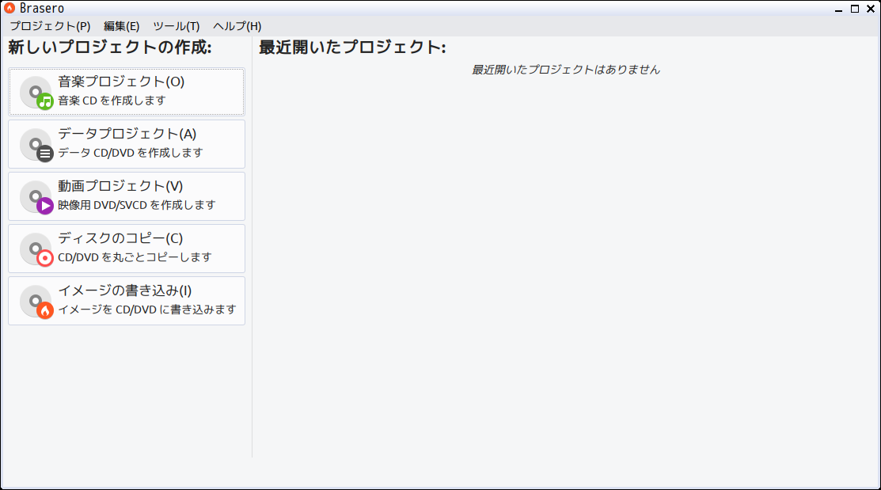The image size is (881, 490).
Task: Click the Brasero flame icon in title bar
Action: 9,8
